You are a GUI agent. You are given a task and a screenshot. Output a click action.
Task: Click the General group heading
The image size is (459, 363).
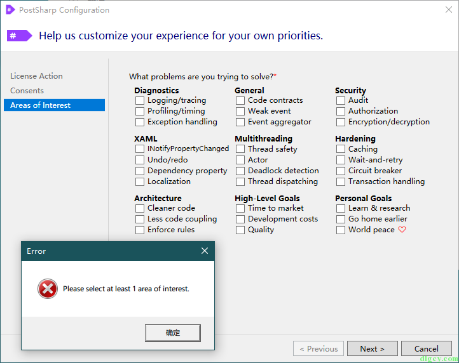249,91
